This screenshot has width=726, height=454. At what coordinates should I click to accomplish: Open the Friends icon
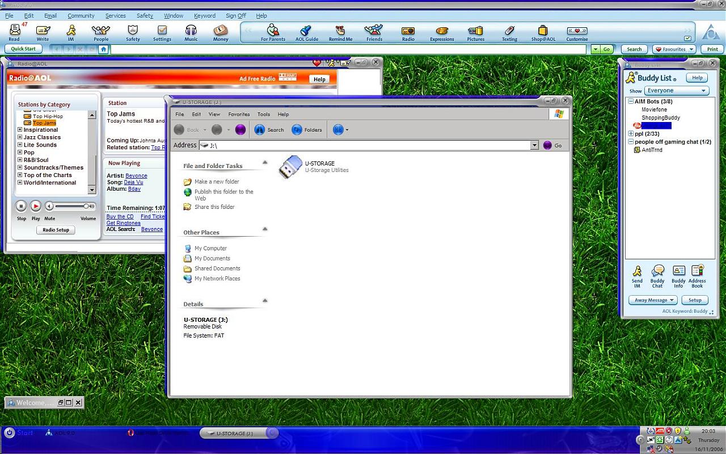(x=374, y=32)
